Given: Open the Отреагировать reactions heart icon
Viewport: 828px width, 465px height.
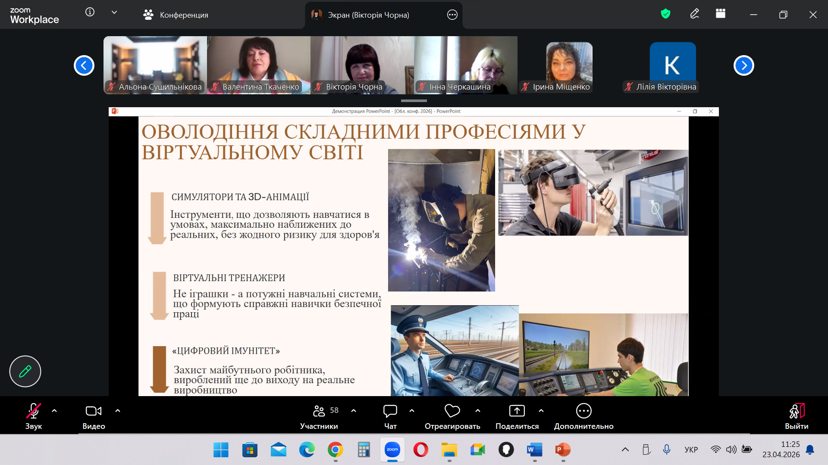Looking at the screenshot, I should 452,411.
